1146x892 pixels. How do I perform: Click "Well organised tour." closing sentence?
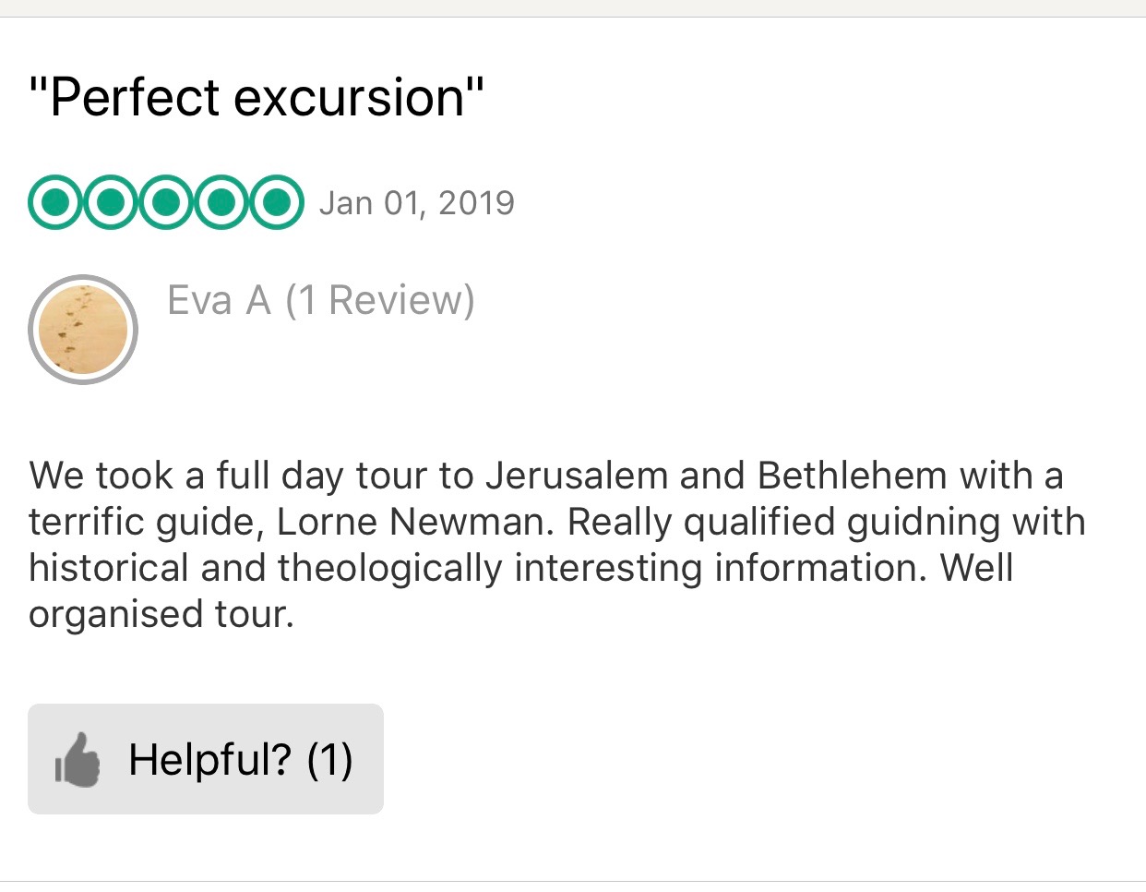161,614
